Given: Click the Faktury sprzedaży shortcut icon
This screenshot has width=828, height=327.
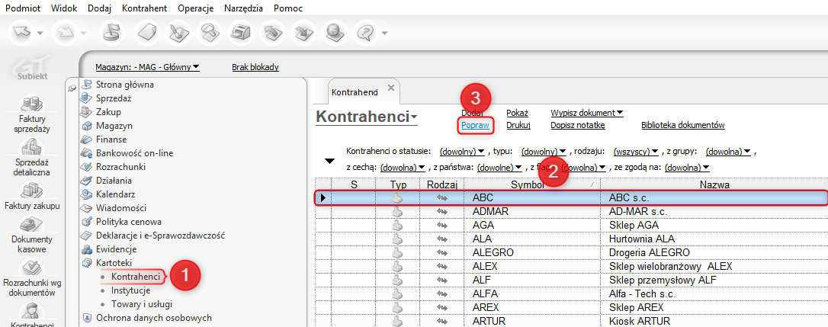Looking at the screenshot, I should tap(32, 104).
